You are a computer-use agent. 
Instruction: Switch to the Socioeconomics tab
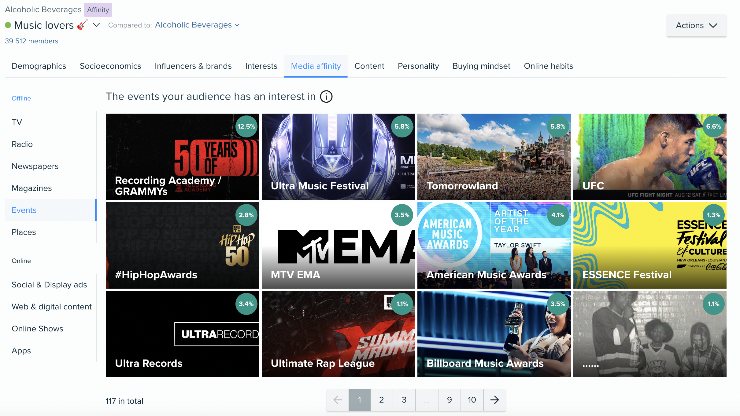tap(110, 66)
